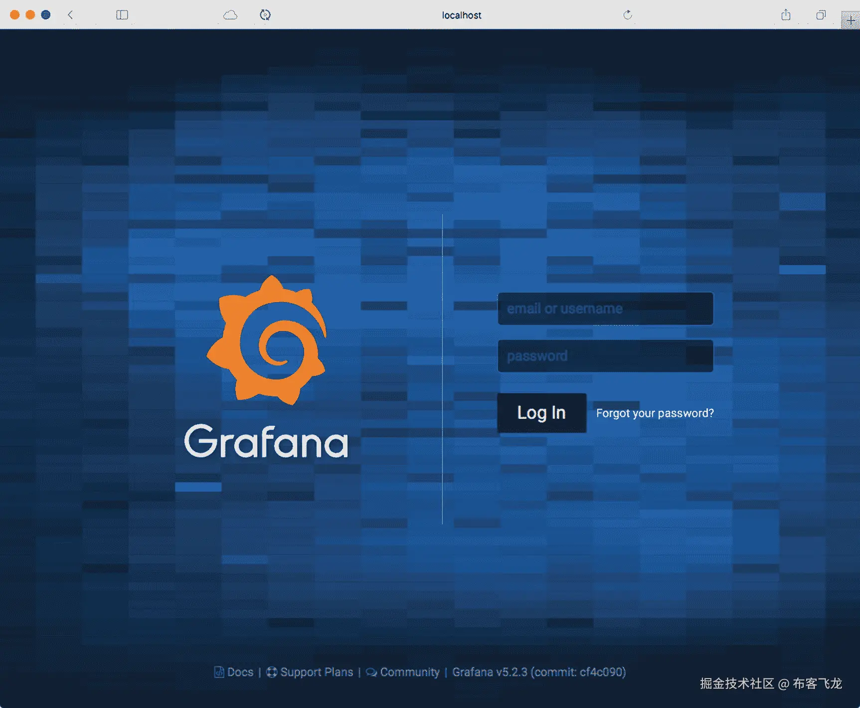Click the yellow minimize window button
The width and height of the screenshot is (860, 708).
30,15
